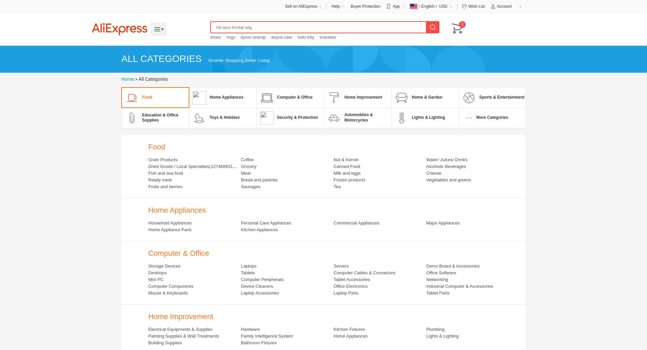Viewport: 647px width, 350px height.
Task: Open Painting Supplies & Wall Treatments subcategory
Action: point(184,336)
